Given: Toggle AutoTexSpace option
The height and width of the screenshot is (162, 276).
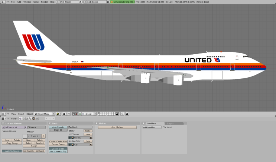Looking at the screenshot, I should pos(12,151).
